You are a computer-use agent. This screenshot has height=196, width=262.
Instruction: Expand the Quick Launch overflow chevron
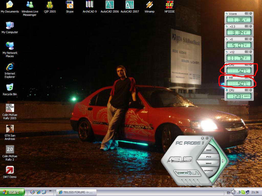pos(50,191)
